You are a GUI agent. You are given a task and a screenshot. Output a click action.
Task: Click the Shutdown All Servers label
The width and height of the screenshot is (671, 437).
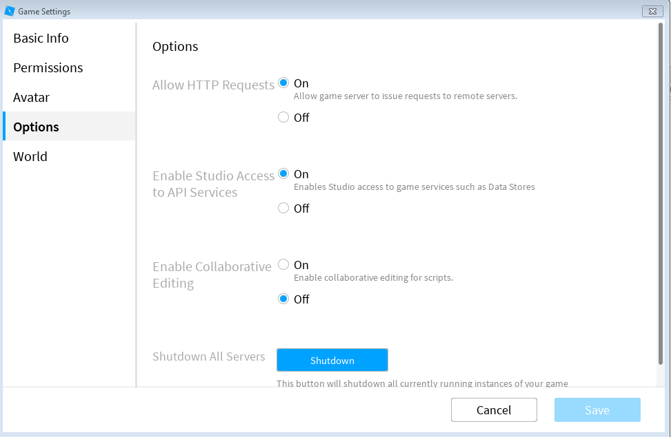point(209,356)
